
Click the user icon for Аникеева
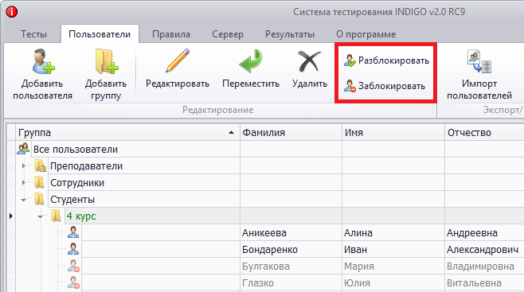pyautogui.click(x=73, y=232)
